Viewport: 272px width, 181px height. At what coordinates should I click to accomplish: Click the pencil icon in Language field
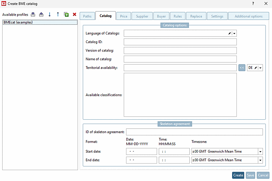point(230,33)
